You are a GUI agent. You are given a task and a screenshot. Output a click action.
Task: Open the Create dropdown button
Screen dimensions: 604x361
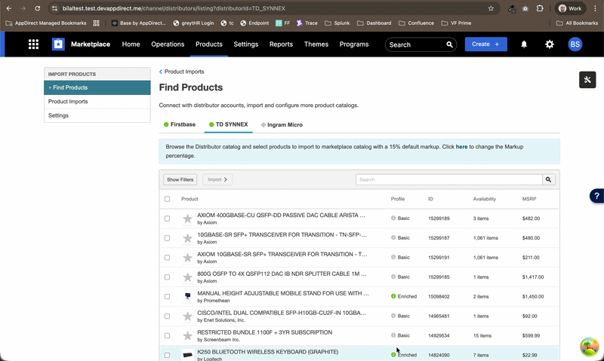(x=485, y=44)
